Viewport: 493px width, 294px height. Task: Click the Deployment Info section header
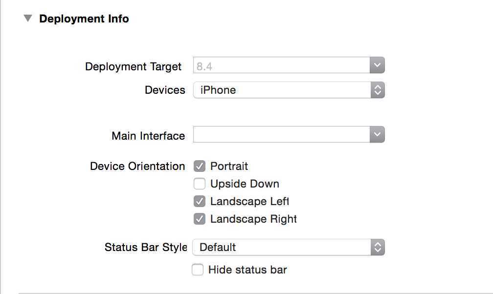[x=84, y=19]
